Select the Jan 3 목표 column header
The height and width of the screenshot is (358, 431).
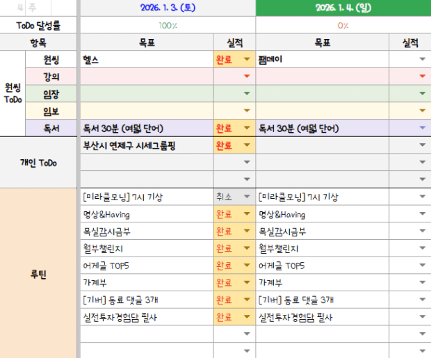tap(147, 42)
